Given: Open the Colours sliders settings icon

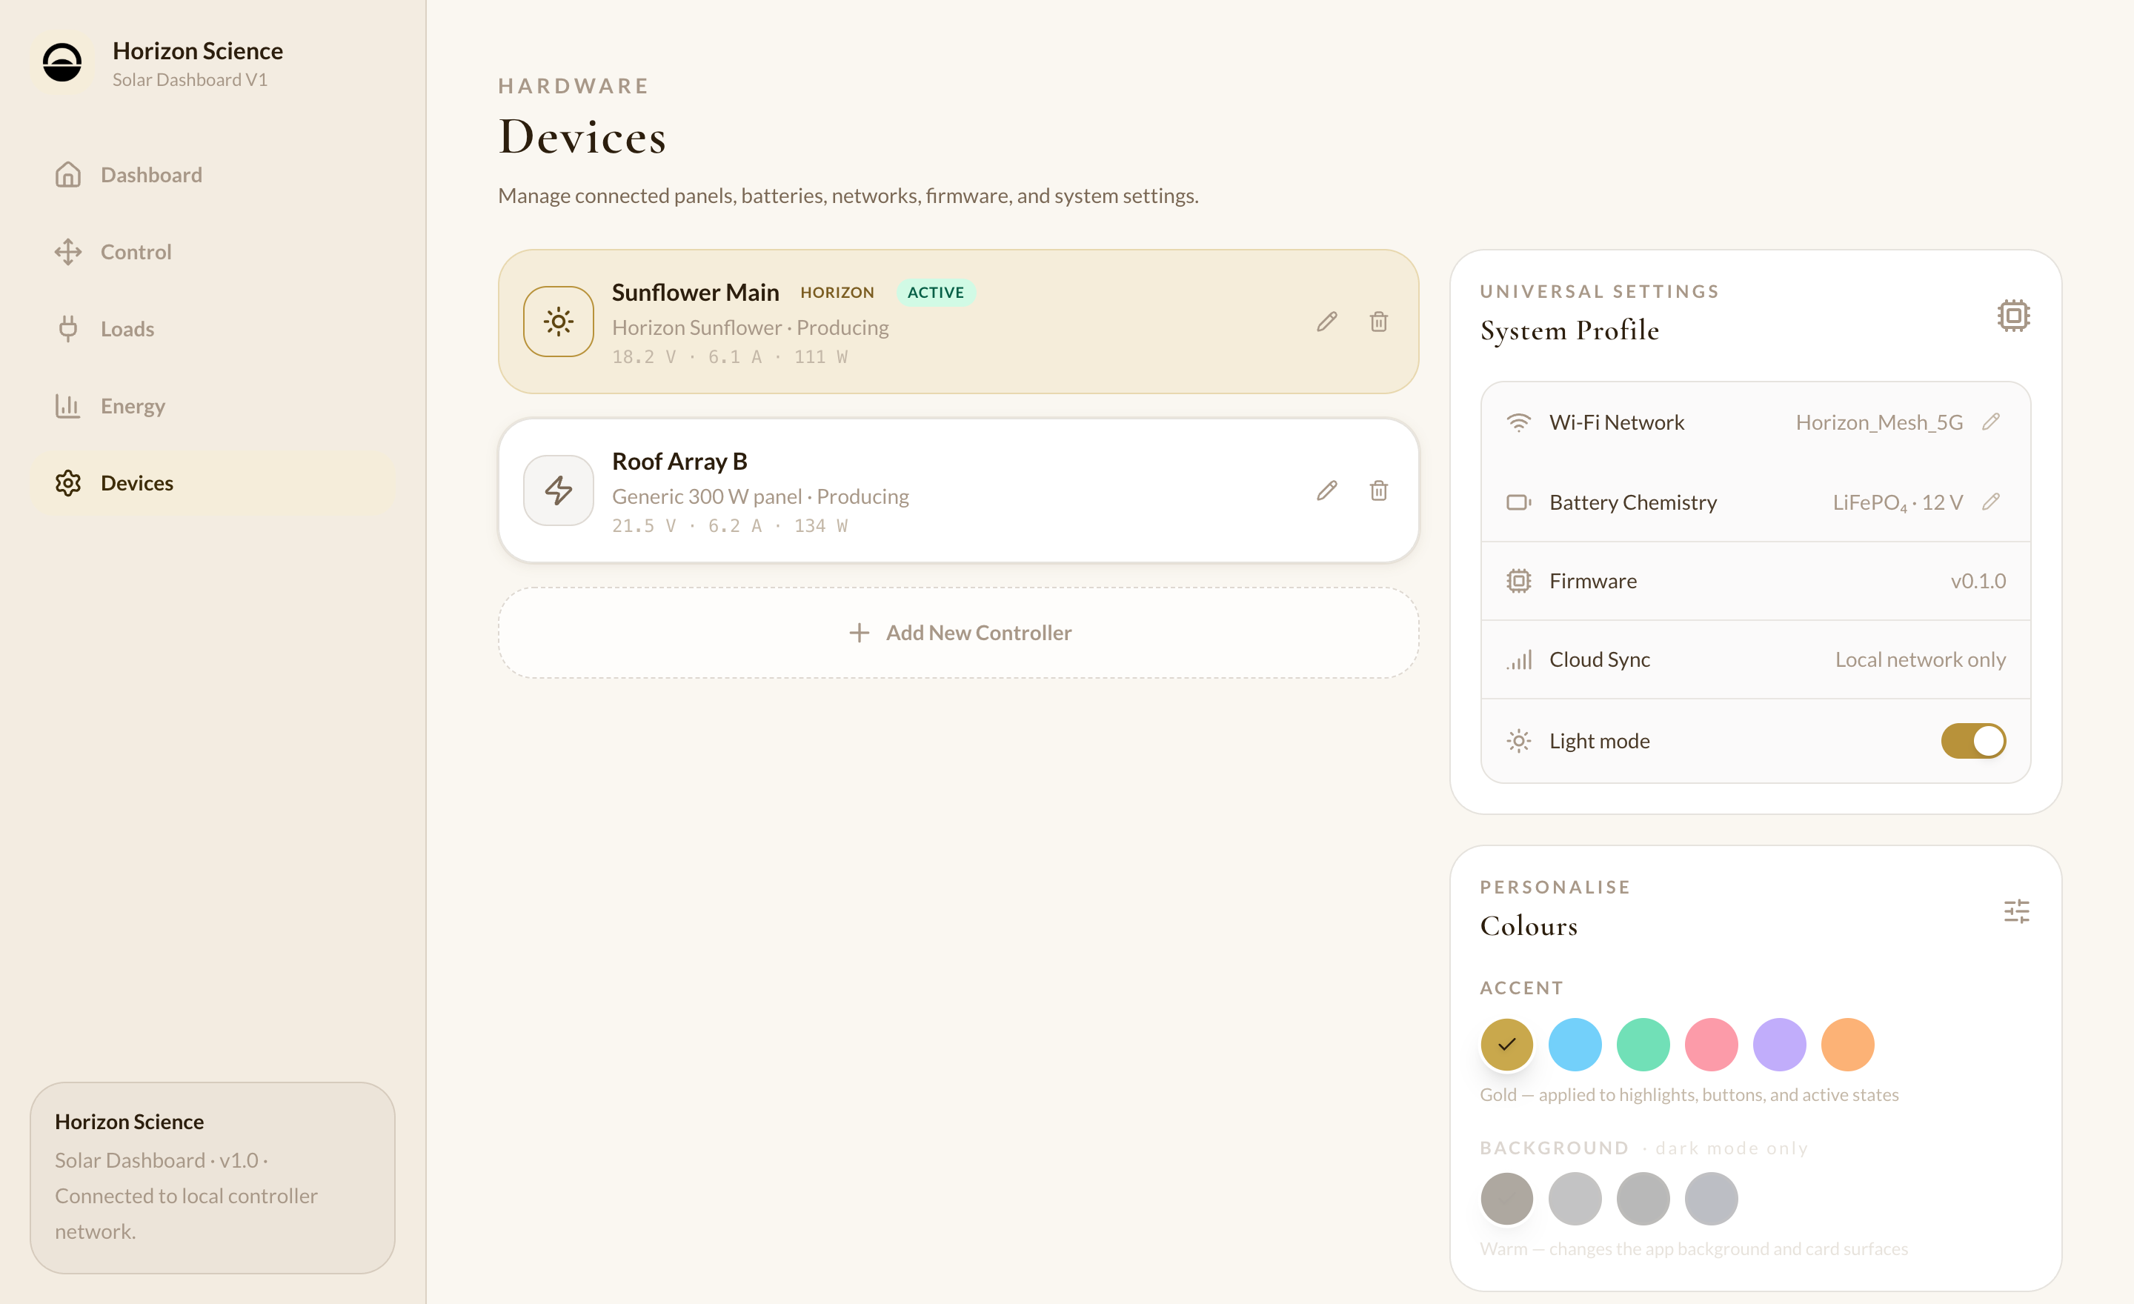Looking at the screenshot, I should coord(2016,912).
